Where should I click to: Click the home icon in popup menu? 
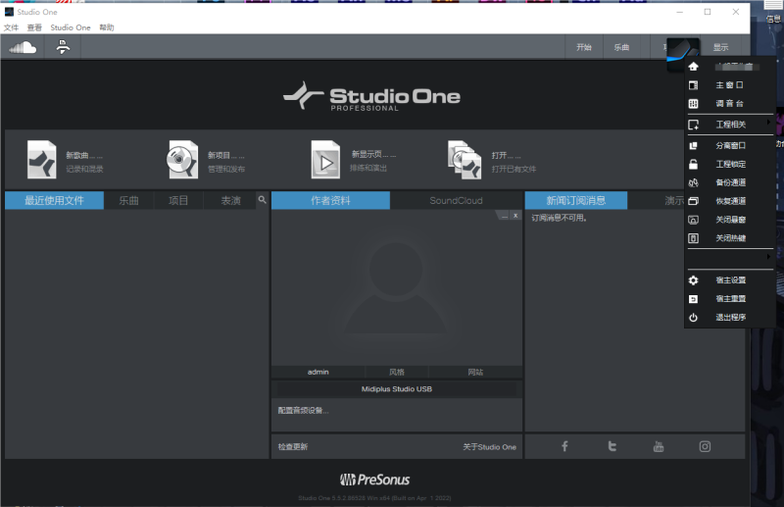coord(693,66)
